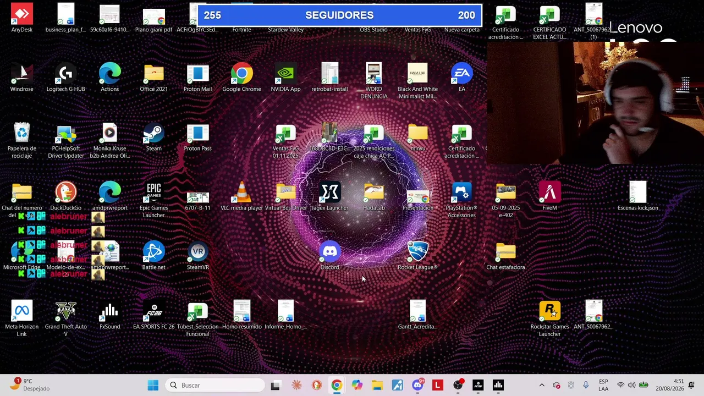Open Task View from the taskbar
The width and height of the screenshot is (704, 396).
click(275, 385)
